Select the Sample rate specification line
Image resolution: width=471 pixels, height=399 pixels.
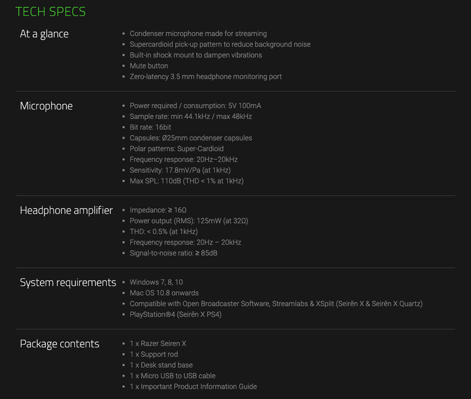191,116
